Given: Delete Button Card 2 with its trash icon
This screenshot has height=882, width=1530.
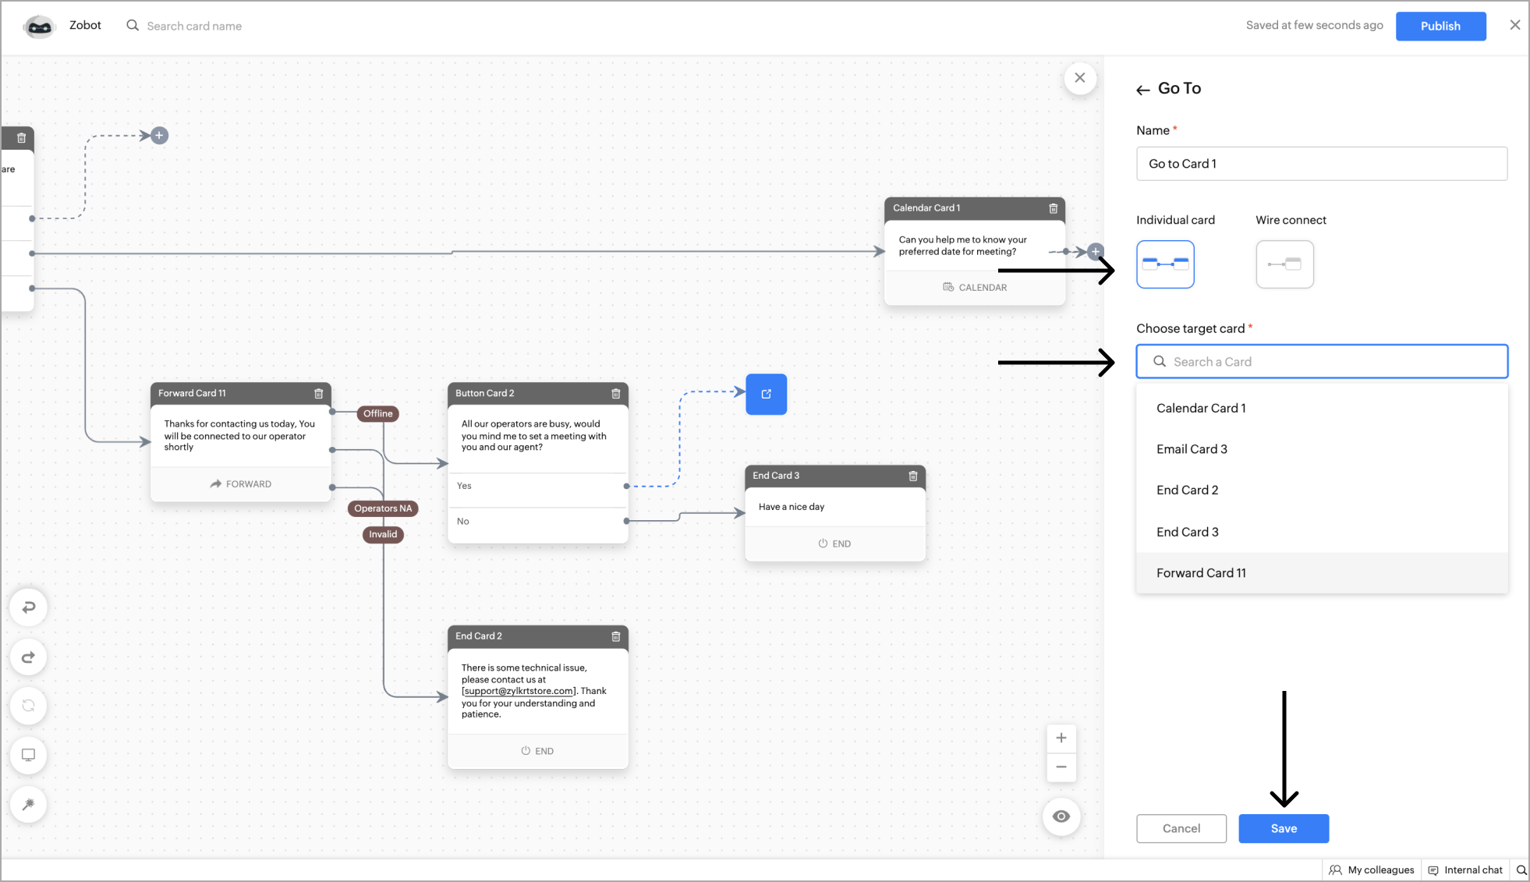Looking at the screenshot, I should click(616, 394).
